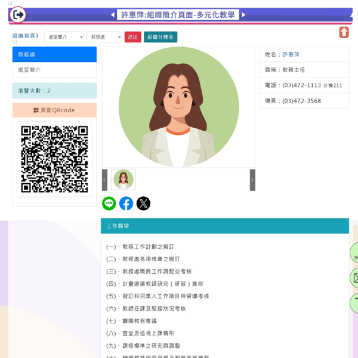Click the red 送出 button
This screenshot has width=358, height=358.
tap(133, 37)
